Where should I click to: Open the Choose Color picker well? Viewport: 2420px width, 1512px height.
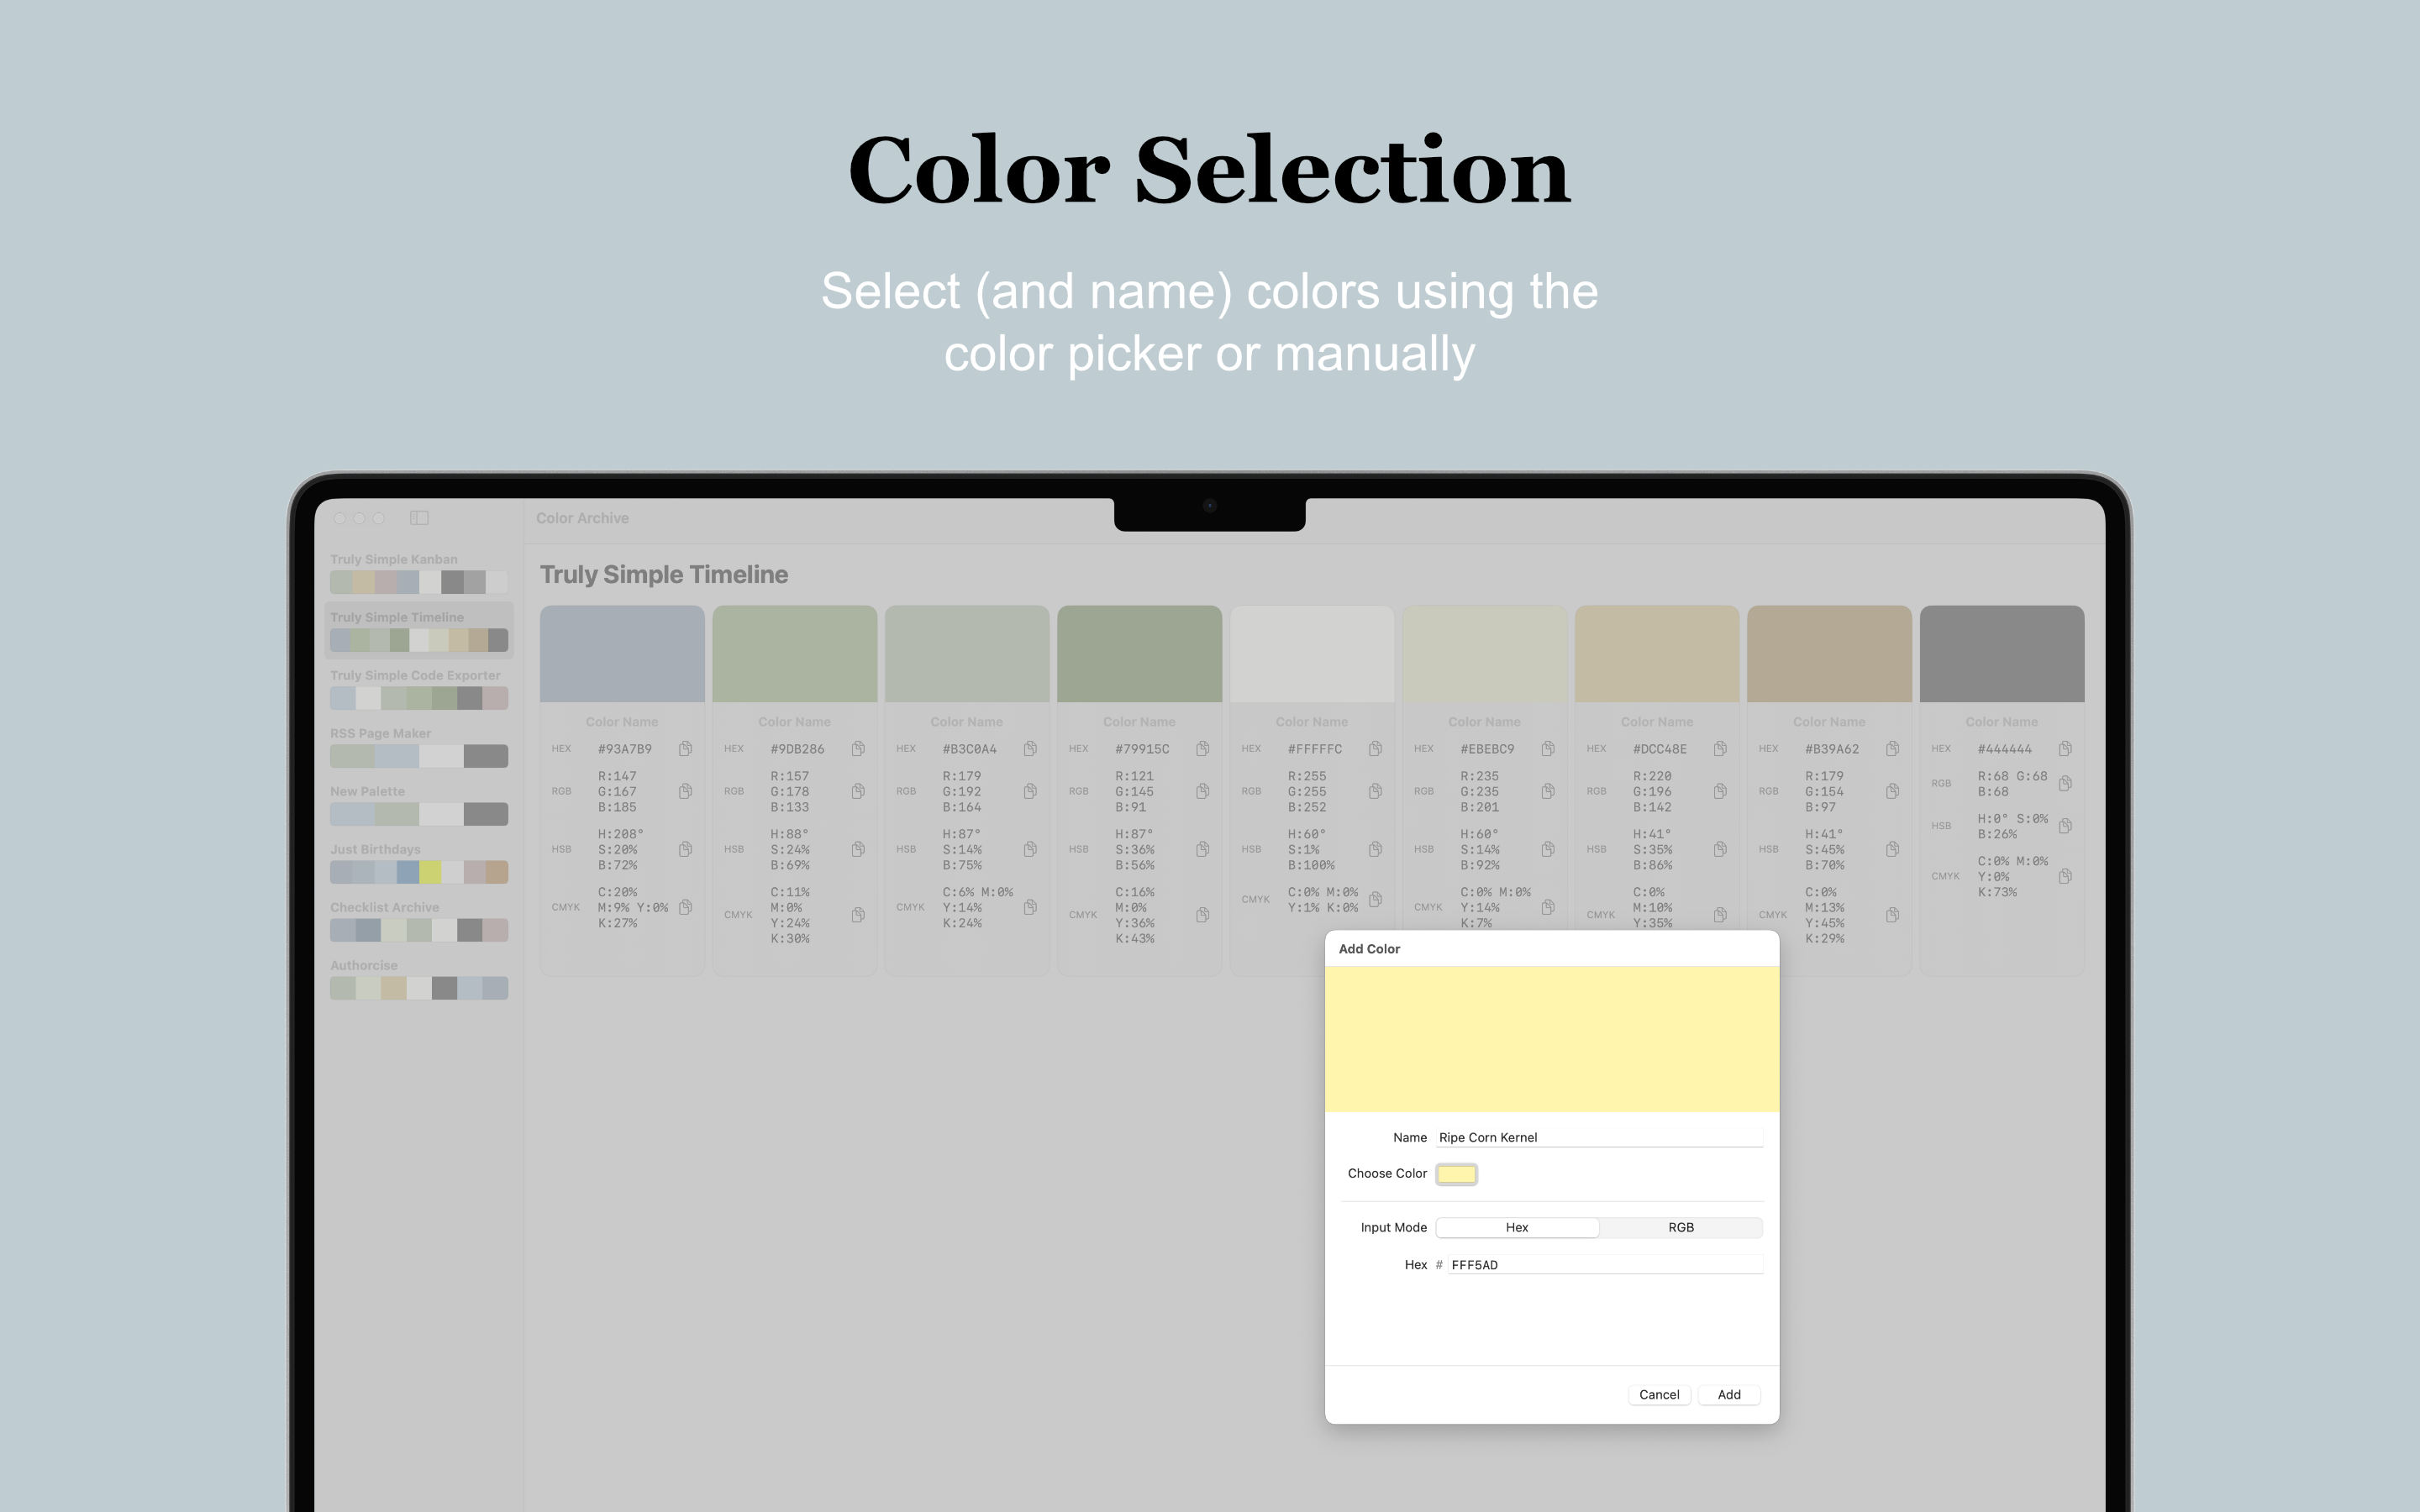pyautogui.click(x=1456, y=1174)
